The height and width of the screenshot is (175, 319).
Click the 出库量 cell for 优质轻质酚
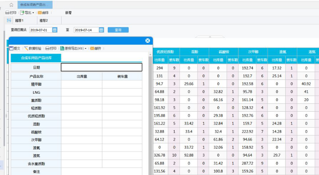[x=82, y=116]
